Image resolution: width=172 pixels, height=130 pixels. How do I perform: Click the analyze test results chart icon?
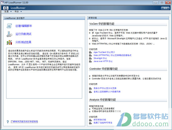(9, 42)
